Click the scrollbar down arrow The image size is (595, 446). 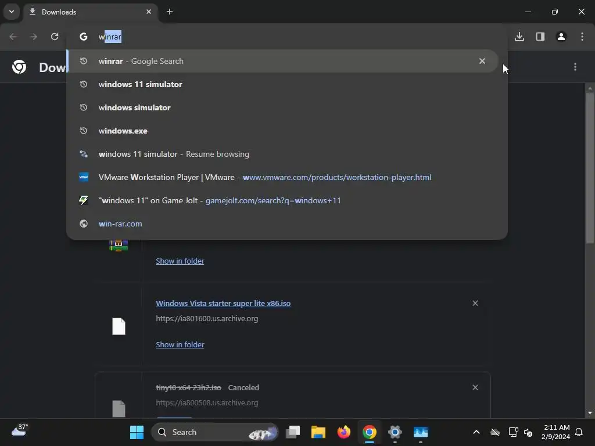[x=590, y=413]
